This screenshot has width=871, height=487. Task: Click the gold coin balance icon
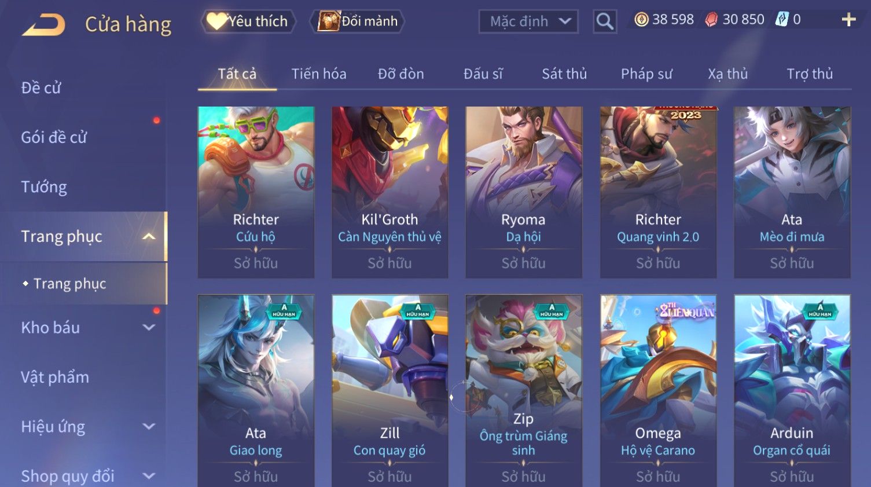click(641, 20)
